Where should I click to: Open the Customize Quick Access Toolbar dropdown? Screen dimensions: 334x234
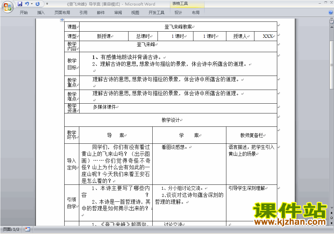[47, 4]
